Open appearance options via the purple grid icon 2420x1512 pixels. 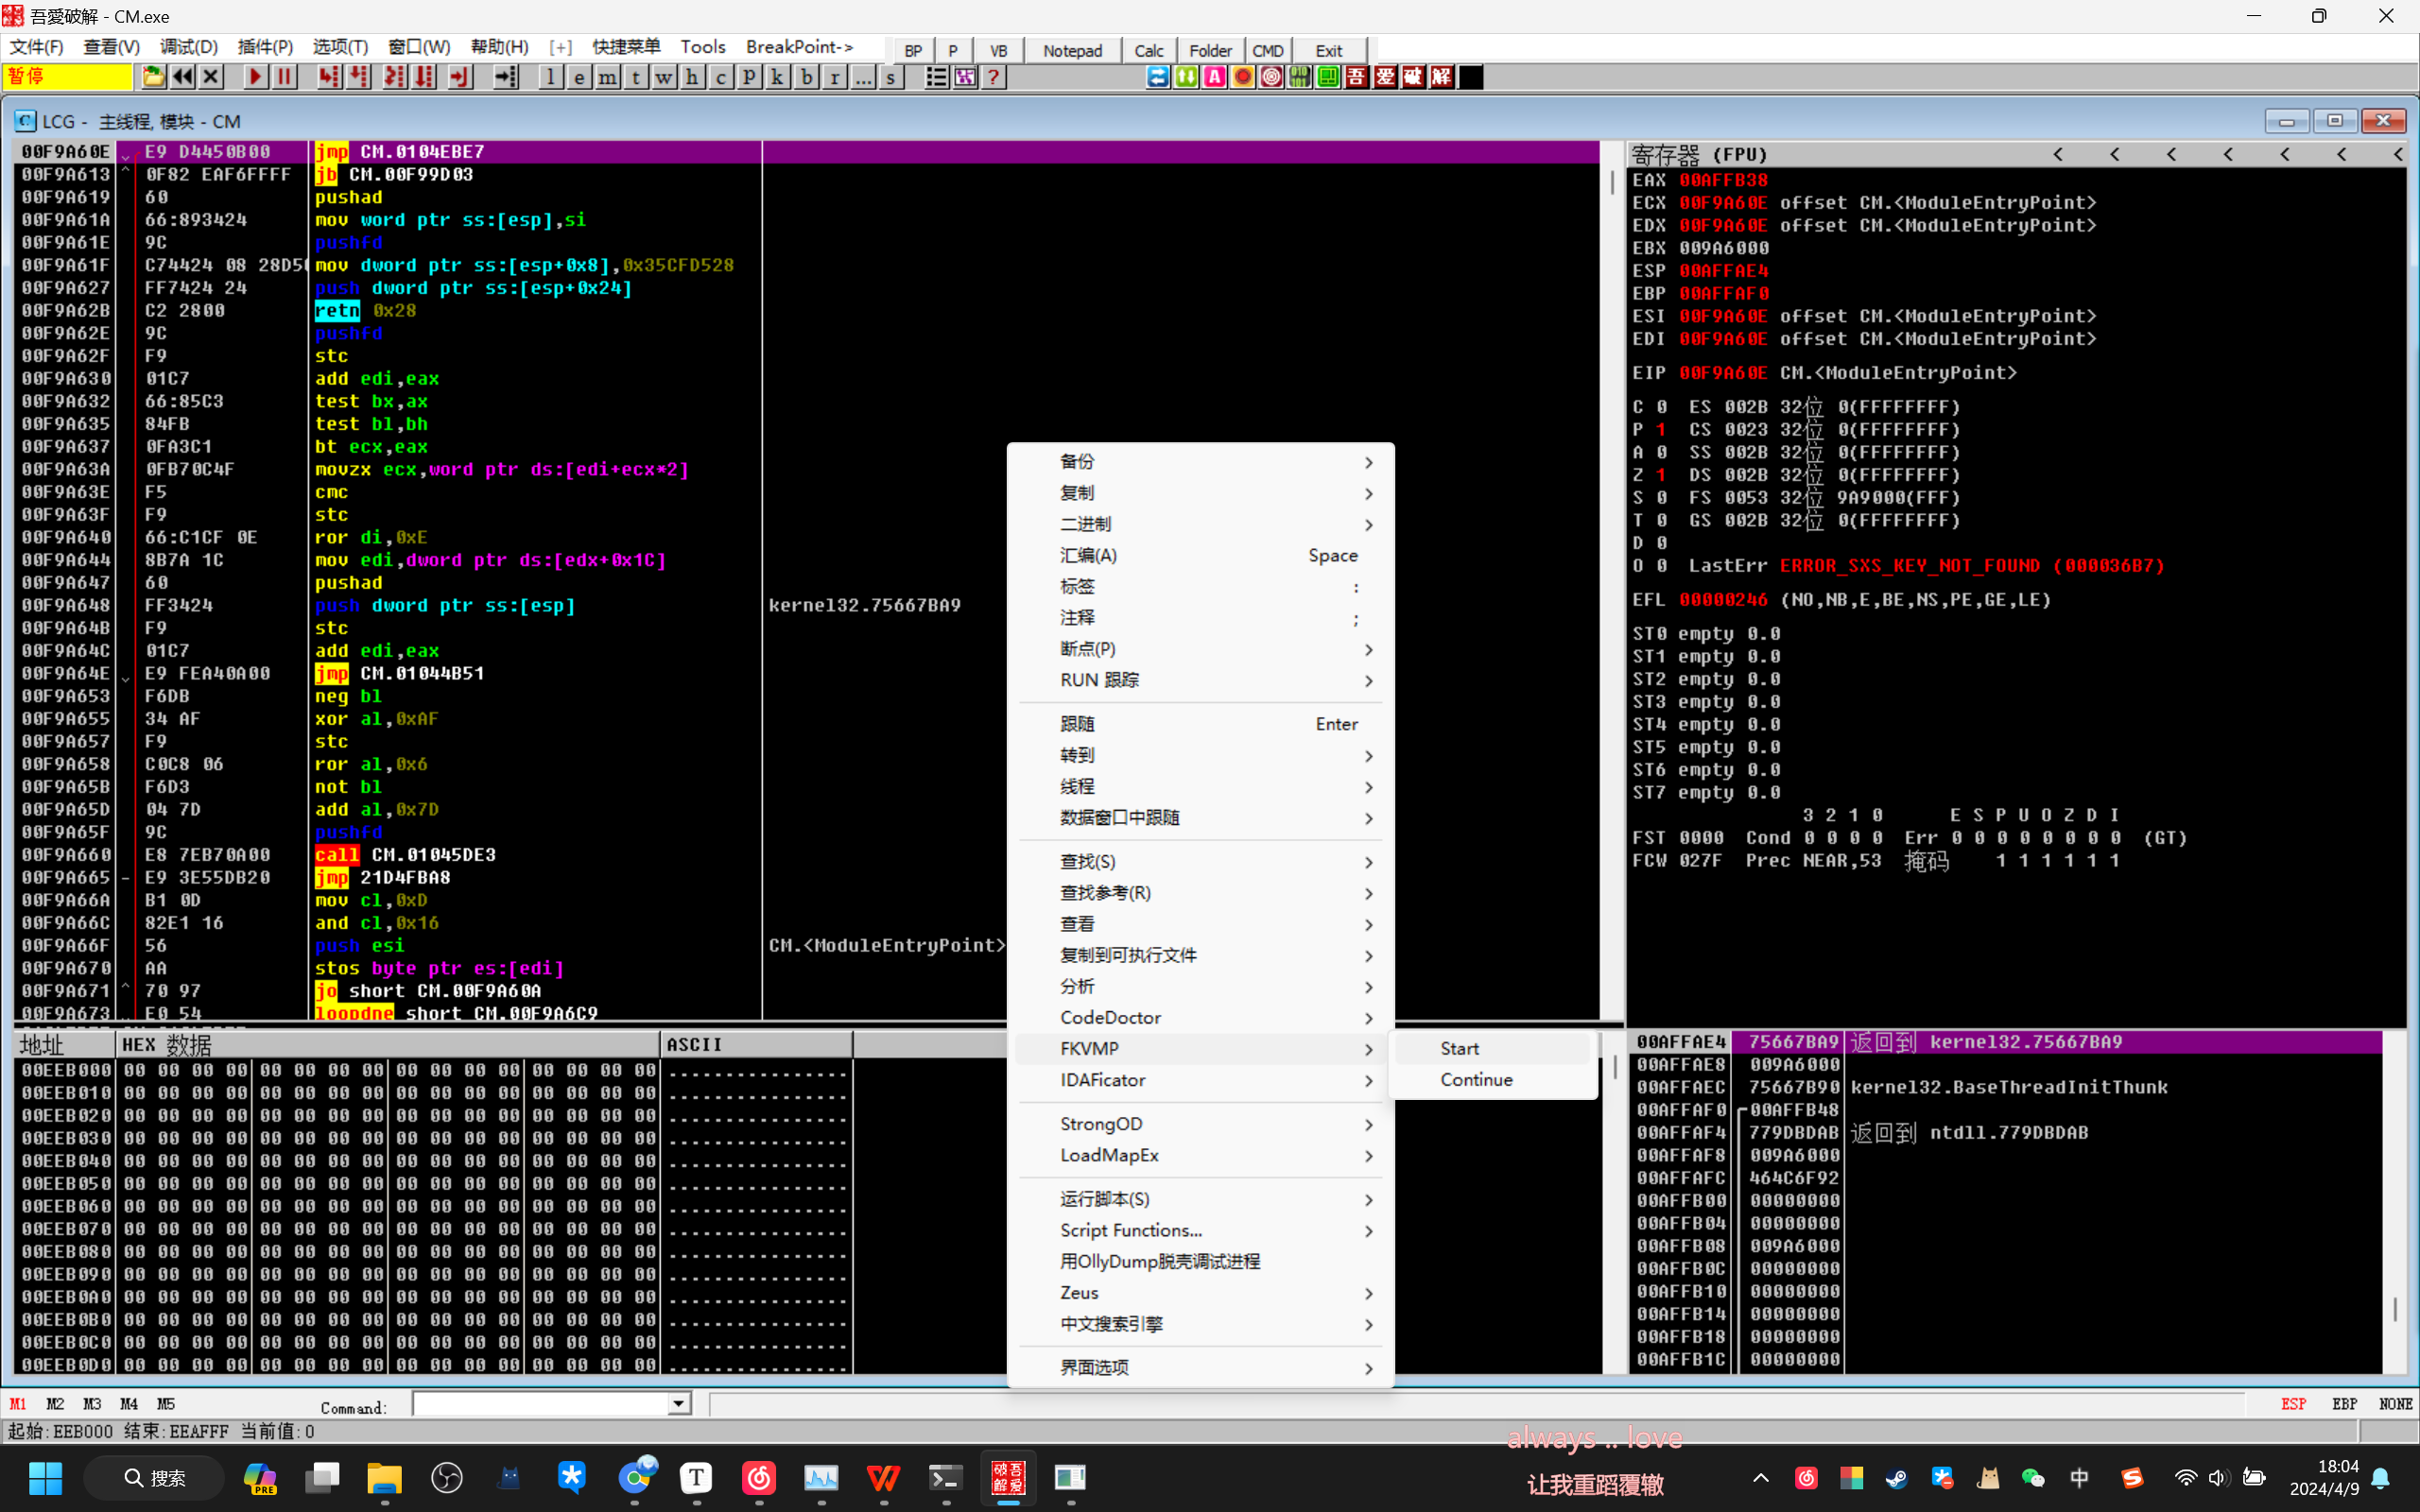point(965,77)
